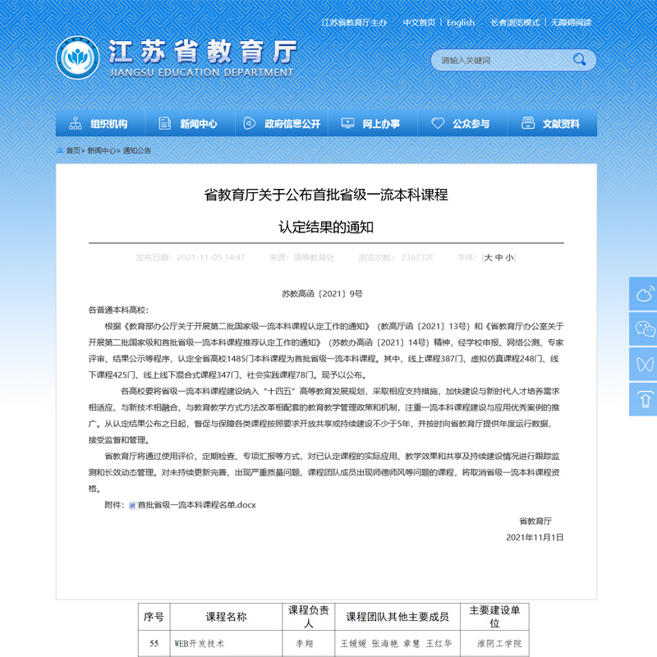
Task: Go to 首页 in the breadcrumb
Action: click(x=73, y=150)
